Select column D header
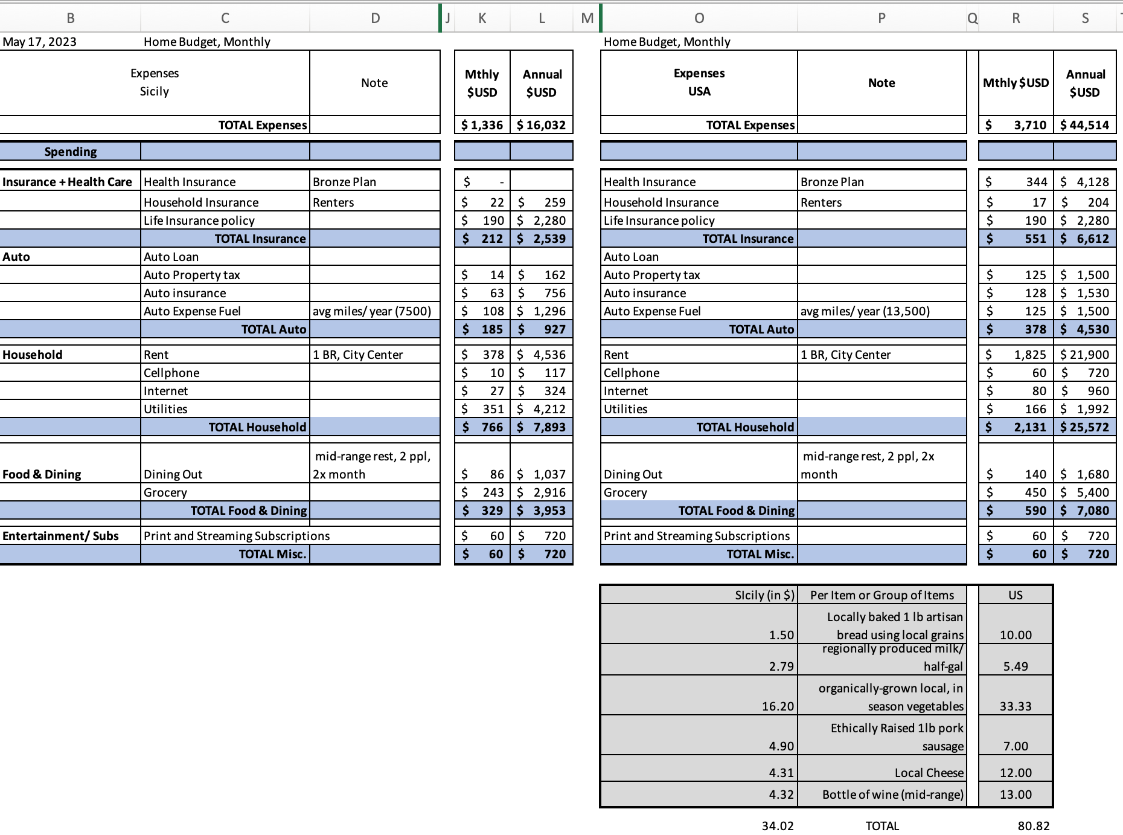1123x835 pixels. click(x=375, y=18)
